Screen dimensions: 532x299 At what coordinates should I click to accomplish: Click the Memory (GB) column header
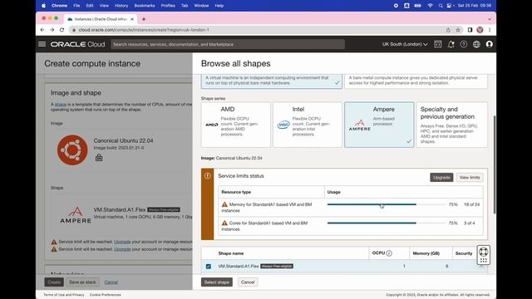tap(426, 253)
